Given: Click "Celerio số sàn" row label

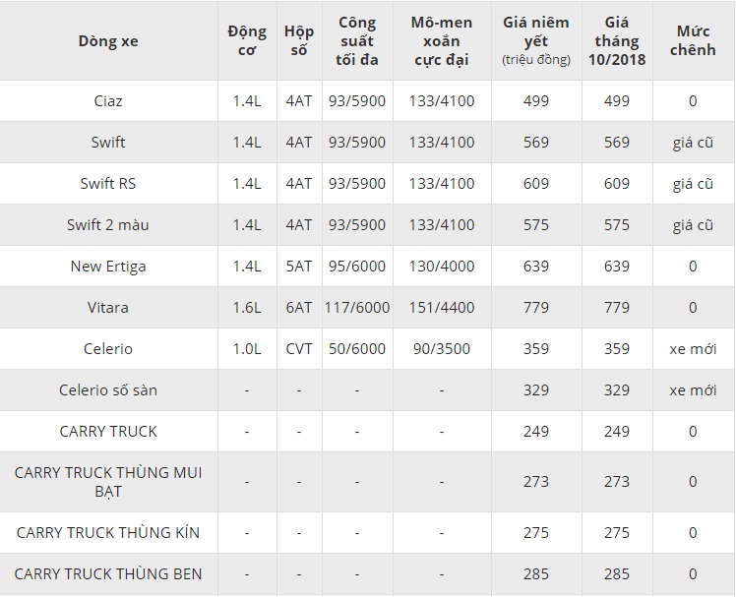Looking at the screenshot, I should pos(108,390).
